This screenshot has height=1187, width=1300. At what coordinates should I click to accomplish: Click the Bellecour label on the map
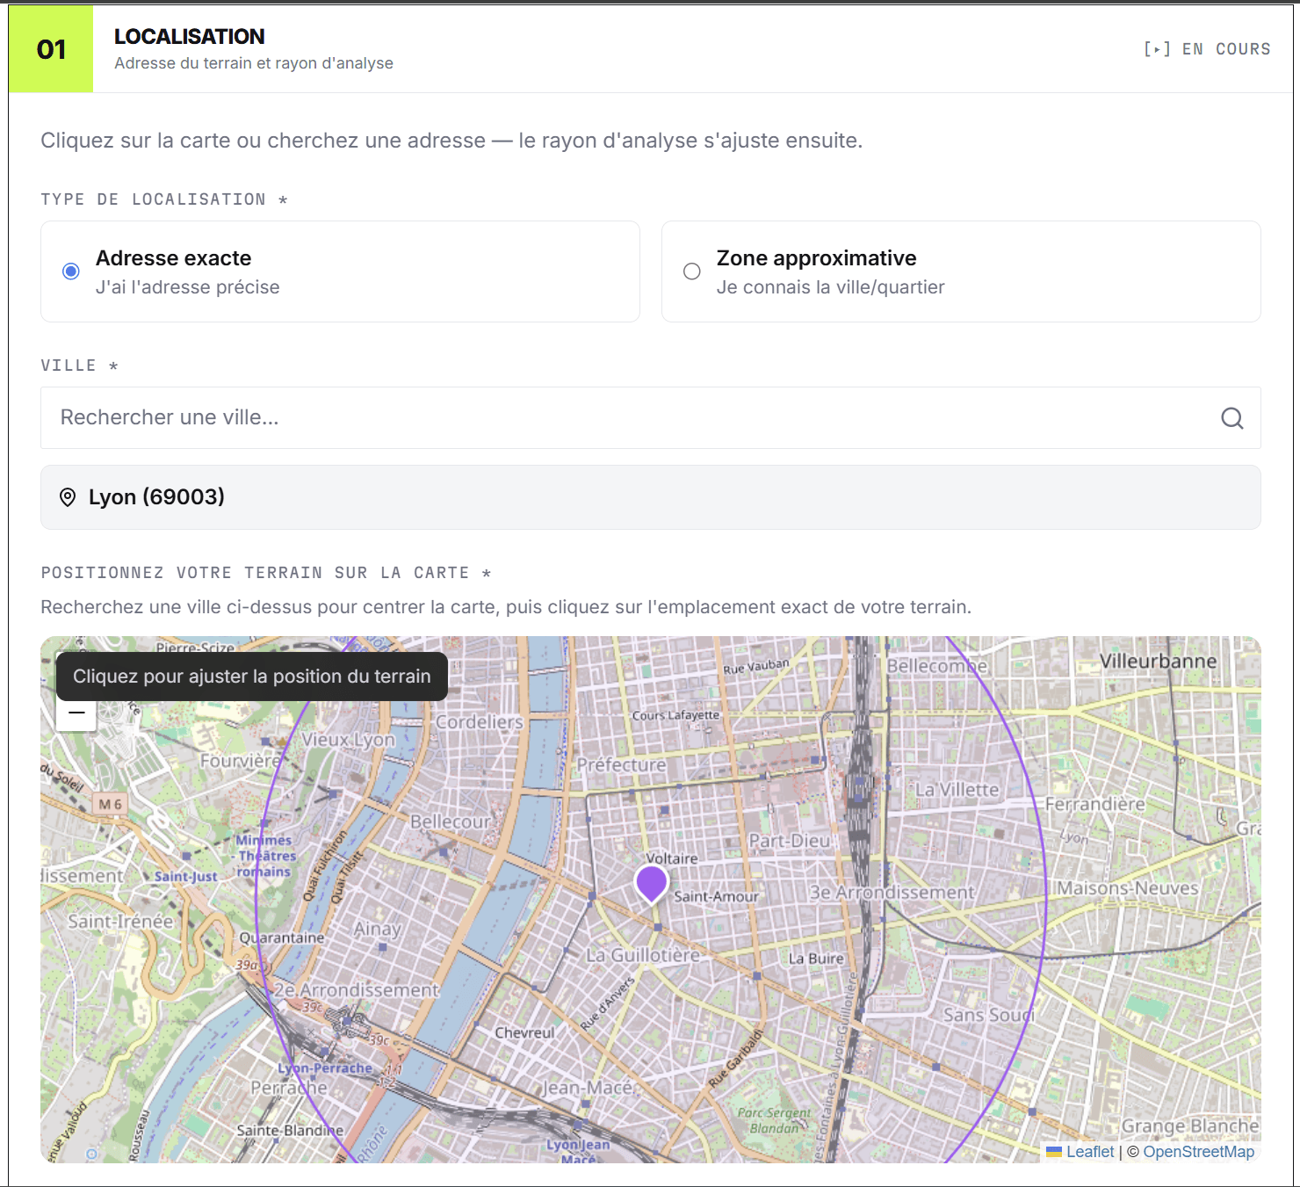(450, 821)
